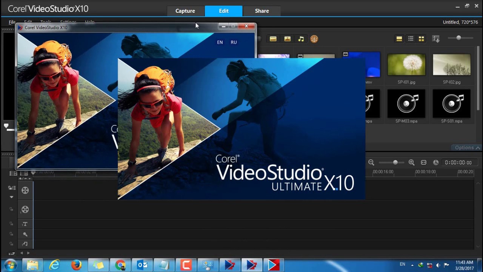Image resolution: width=483 pixels, height=272 pixels.
Task: Expand ripple editing options arrow
Action: pos(11,197)
